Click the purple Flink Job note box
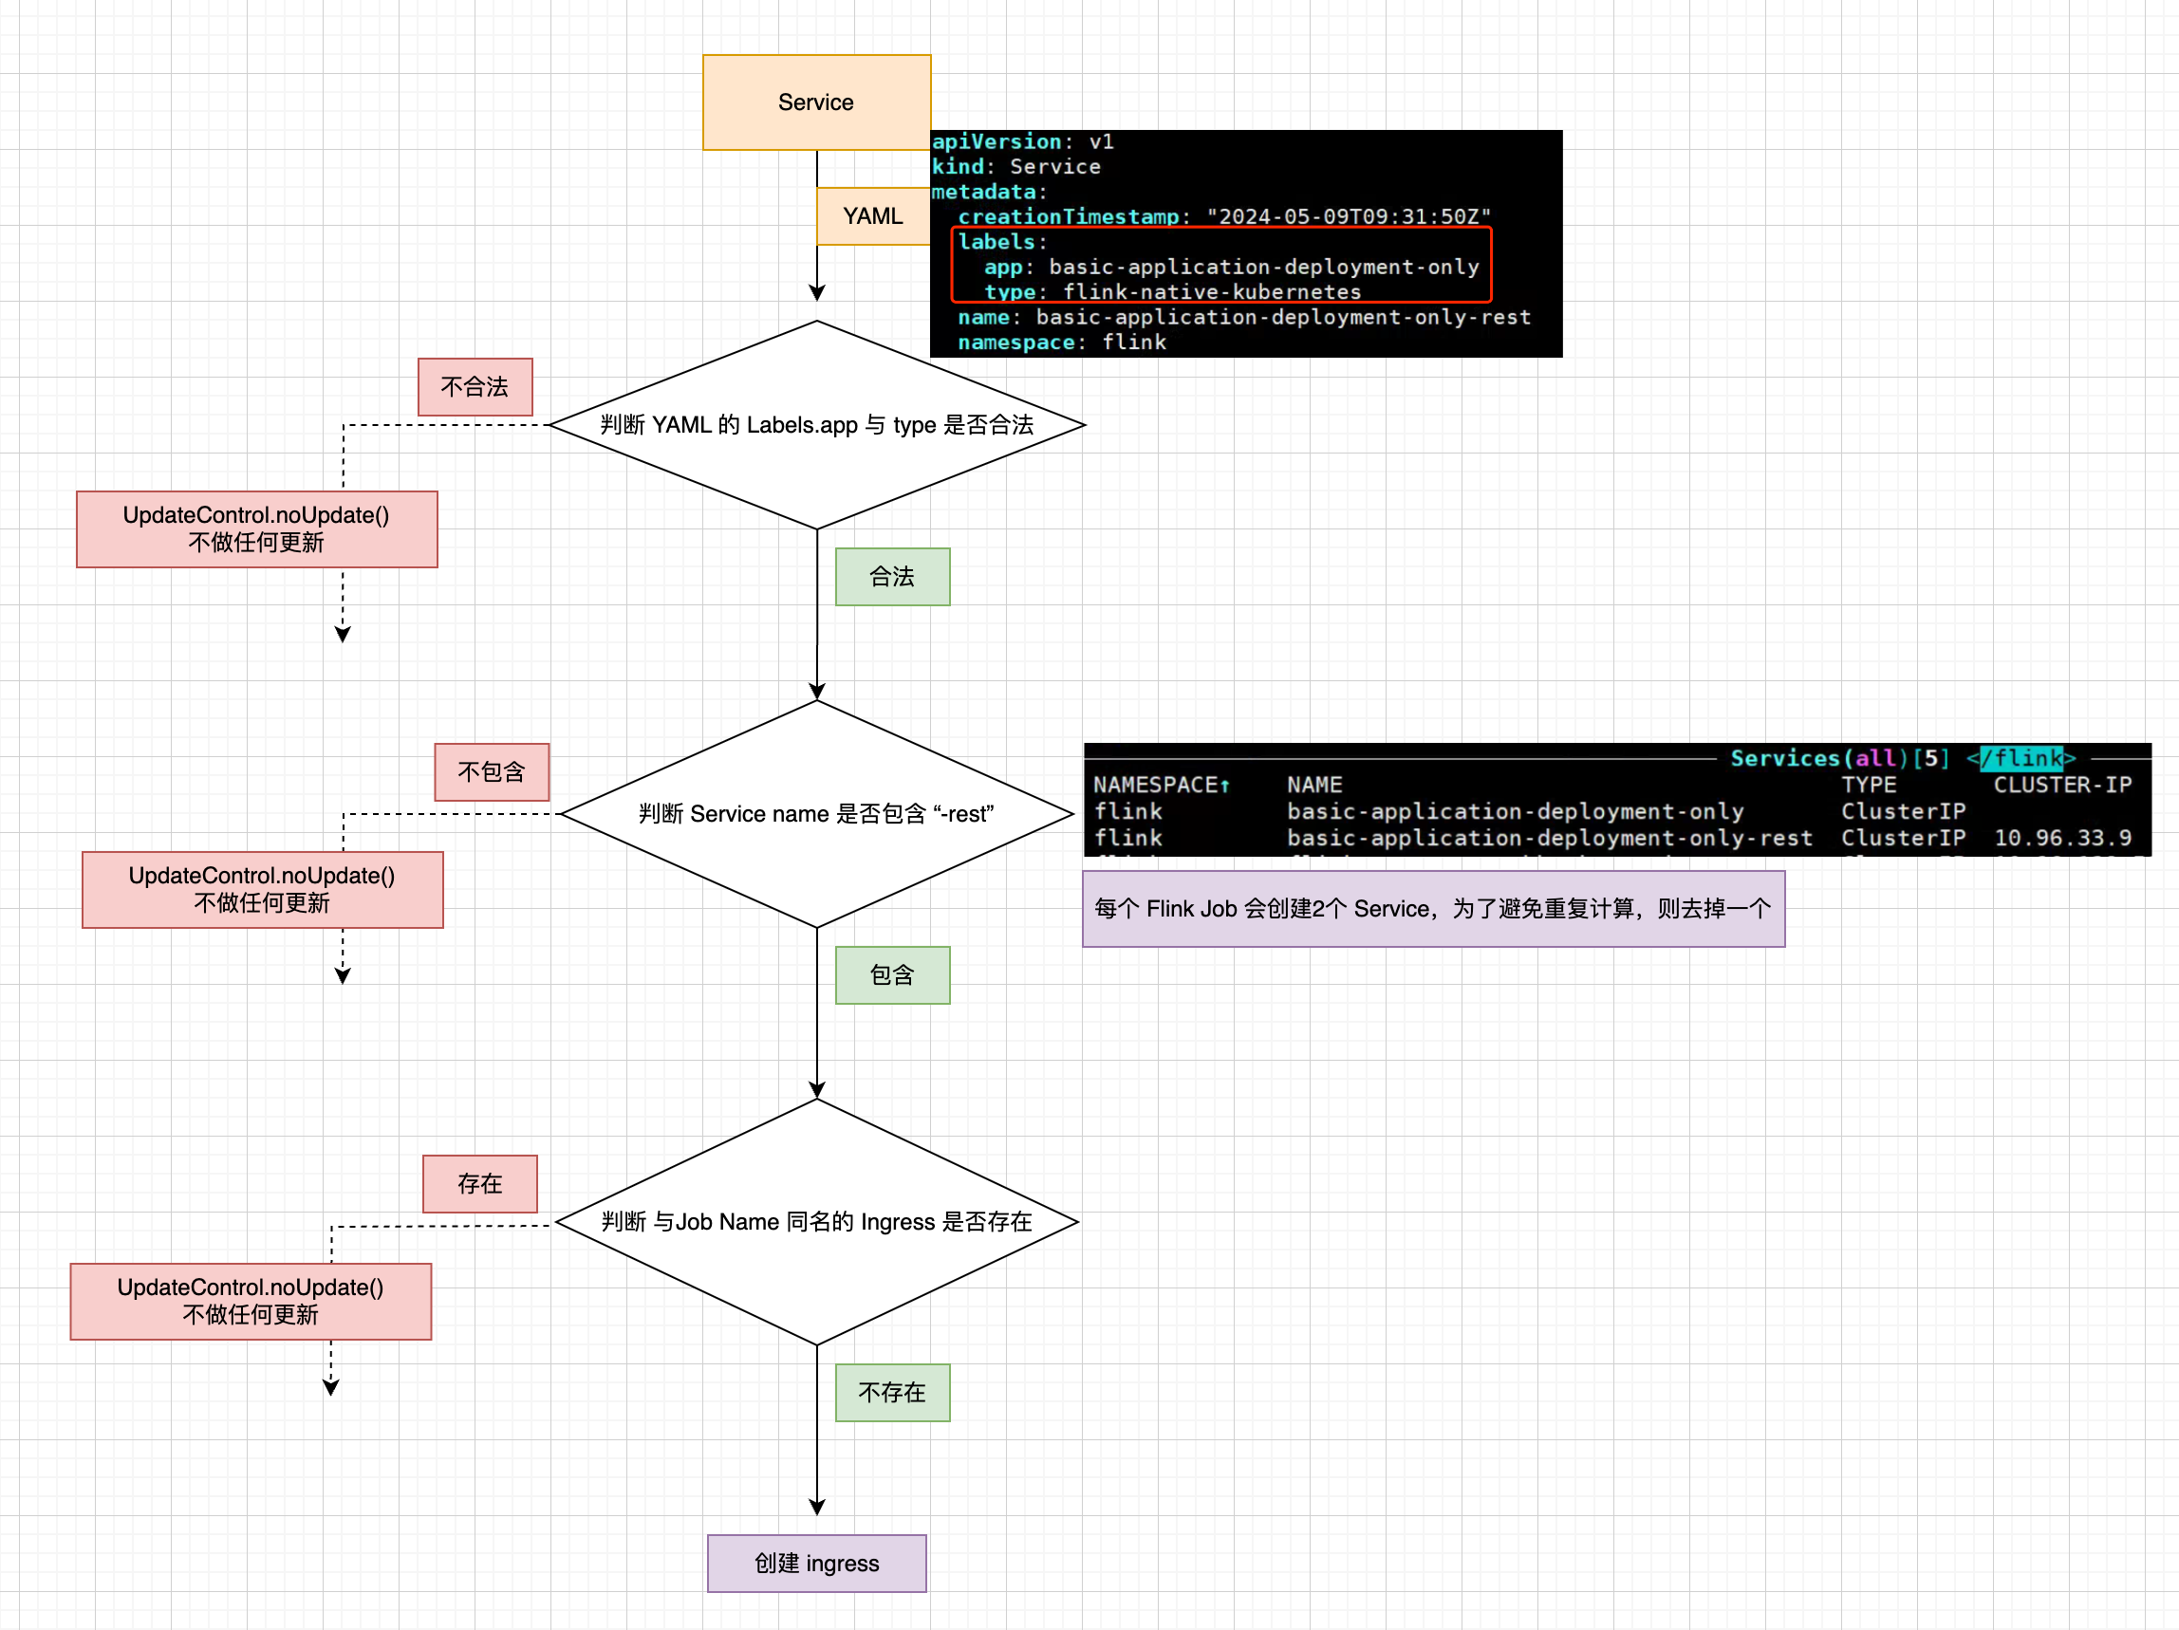Image resolution: width=2179 pixels, height=1630 pixels. pyautogui.click(x=1433, y=908)
